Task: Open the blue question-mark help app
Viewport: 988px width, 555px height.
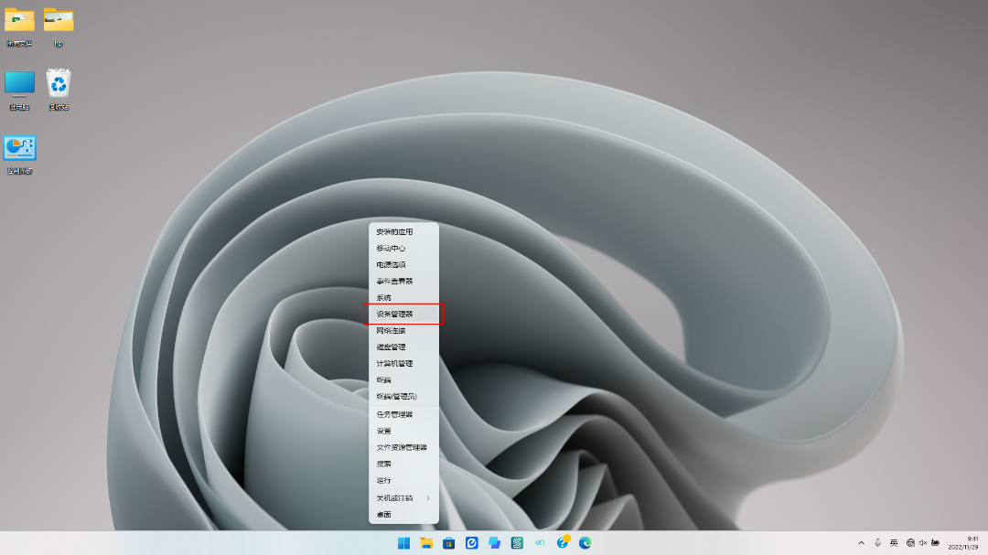Action: pyautogui.click(x=563, y=542)
